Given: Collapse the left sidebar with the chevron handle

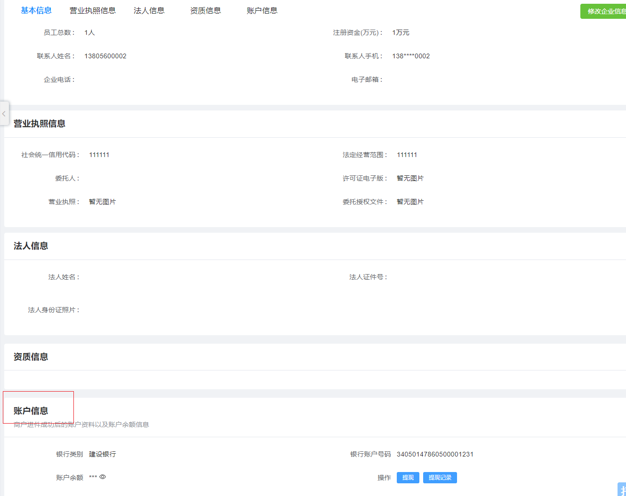Looking at the screenshot, I should click(4, 114).
